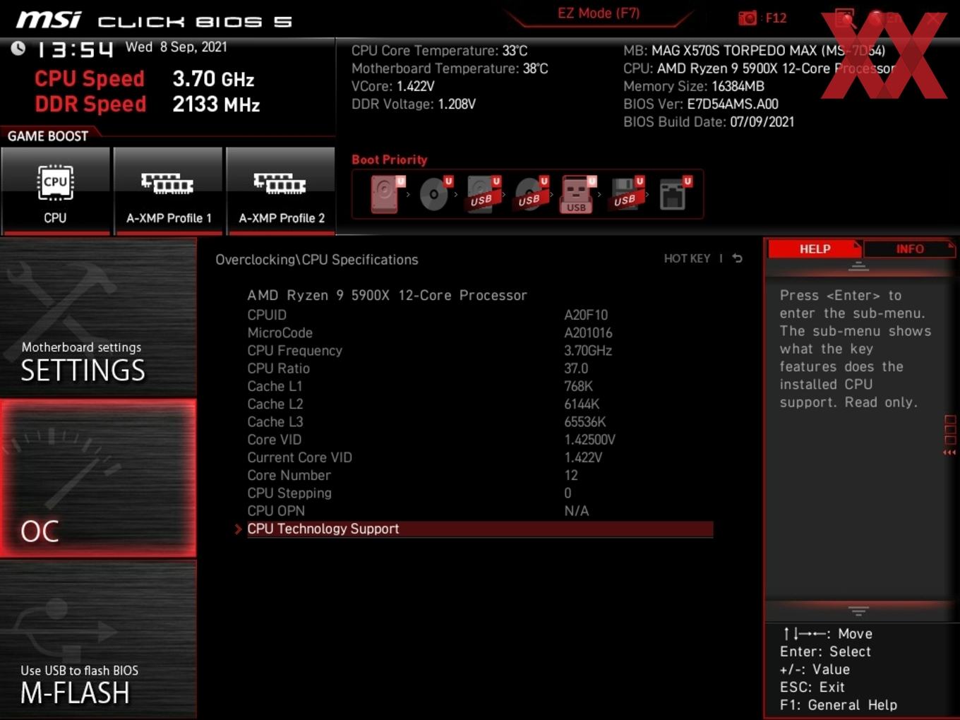Select the highlighted USB key boot icon
Viewport: 960px width, 720px height.
(577, 194)
